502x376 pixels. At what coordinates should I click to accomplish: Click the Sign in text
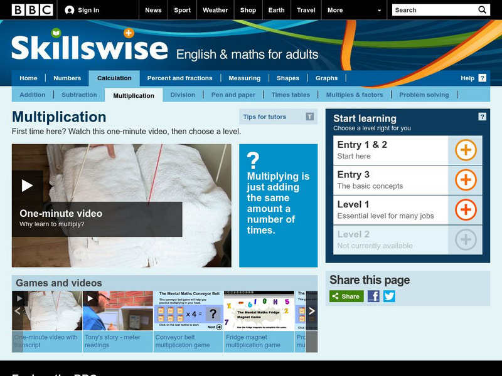click(x=88, y=10)
